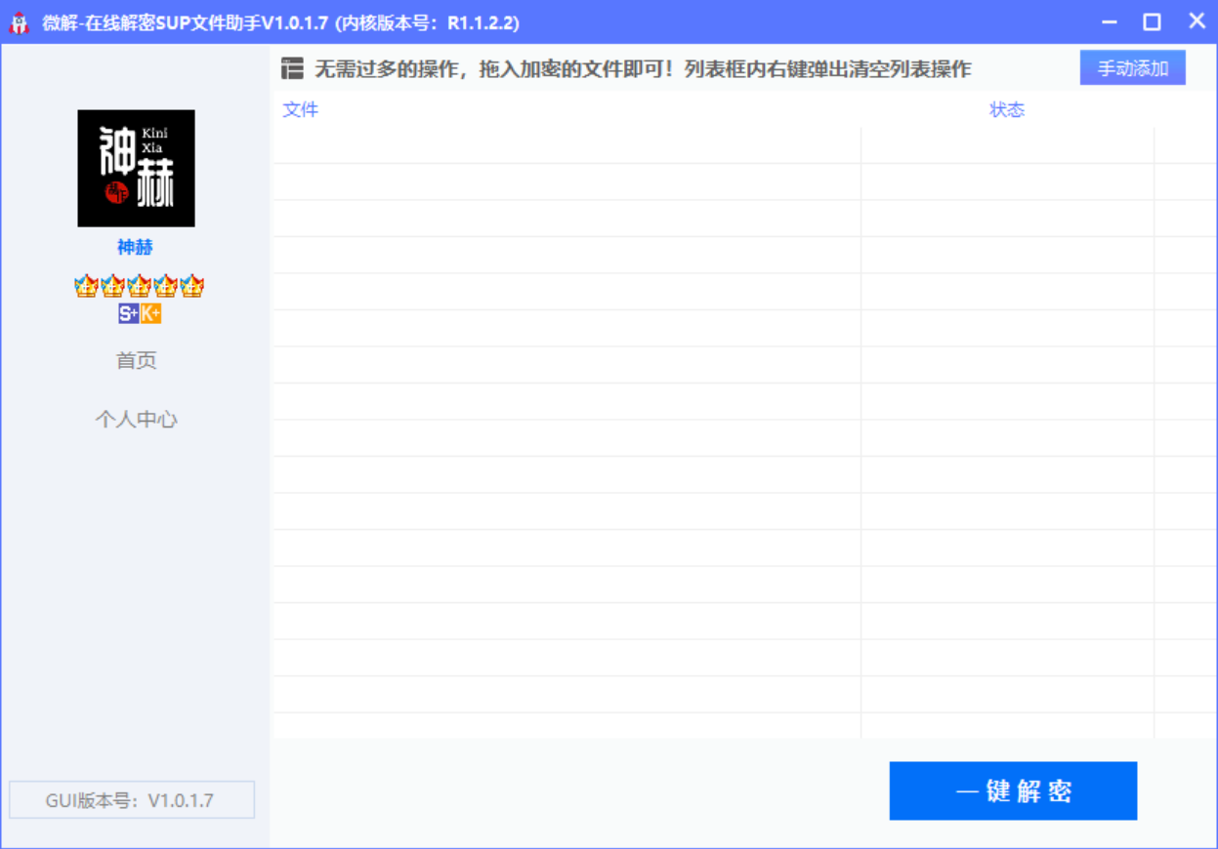Maximize the 微解 window

pyautogui.click(x=1153, y=21)
